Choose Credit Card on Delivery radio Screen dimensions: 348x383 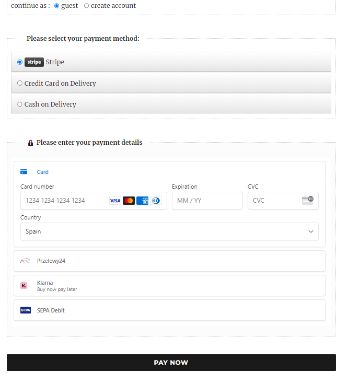(x=20, y=83)
